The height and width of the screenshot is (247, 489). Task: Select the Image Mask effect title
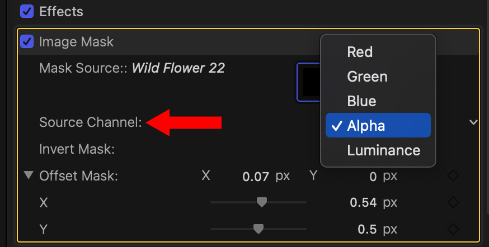tap(76, 41)
